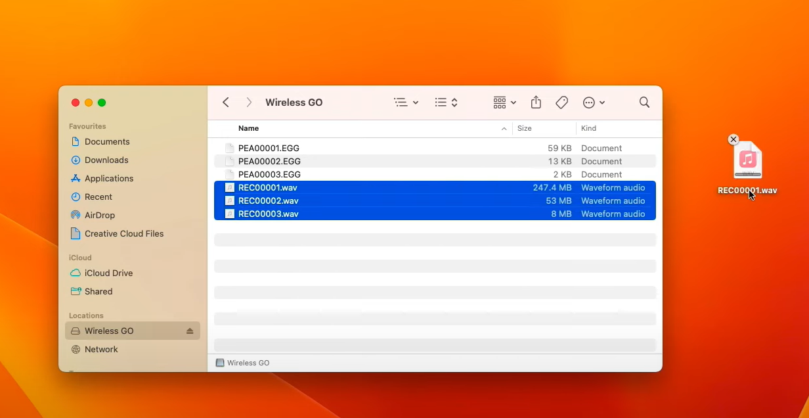Click the document icon of PEA00002.EGG

[229, 161]
